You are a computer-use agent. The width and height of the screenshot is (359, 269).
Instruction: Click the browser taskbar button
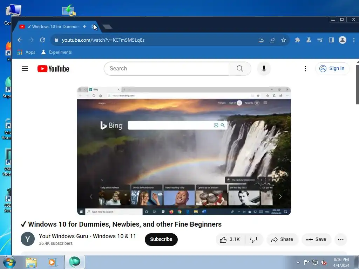(75, 262)
